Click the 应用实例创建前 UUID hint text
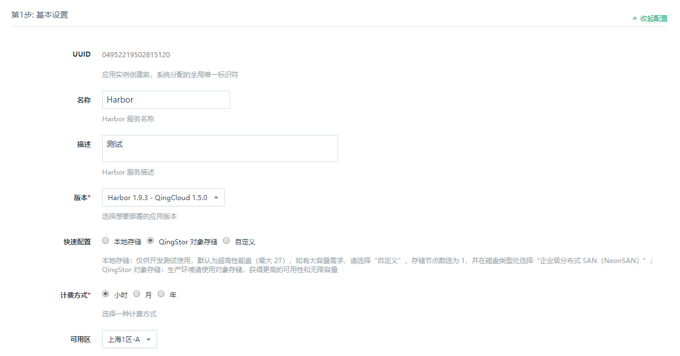The image size is (680, 356). tap(170, 75)
